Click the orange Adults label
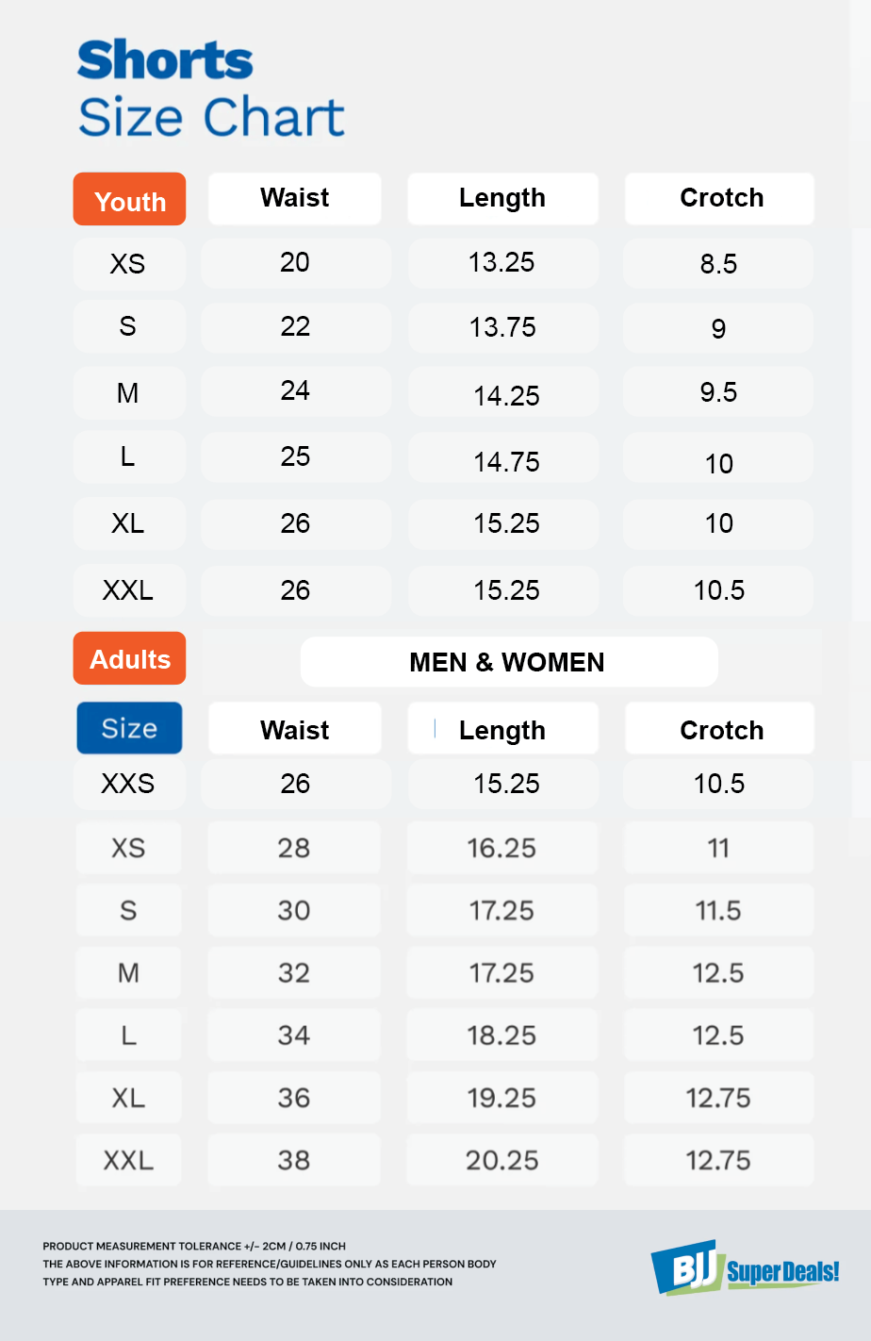 (x=130, y=658)
